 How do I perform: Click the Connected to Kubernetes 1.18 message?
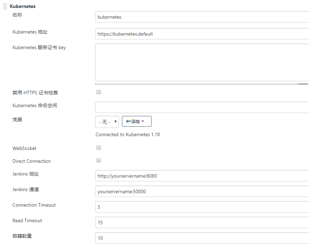(x=128, y=134)
